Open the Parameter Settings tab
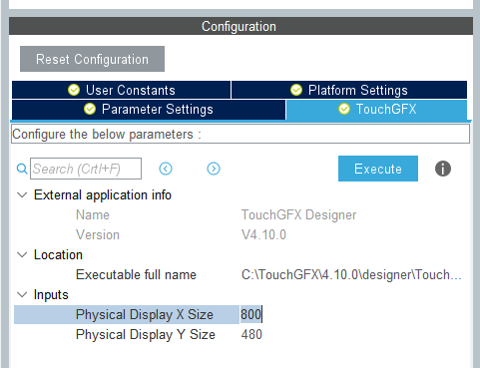This screenshot has width=480, height=368. [149, 109]
